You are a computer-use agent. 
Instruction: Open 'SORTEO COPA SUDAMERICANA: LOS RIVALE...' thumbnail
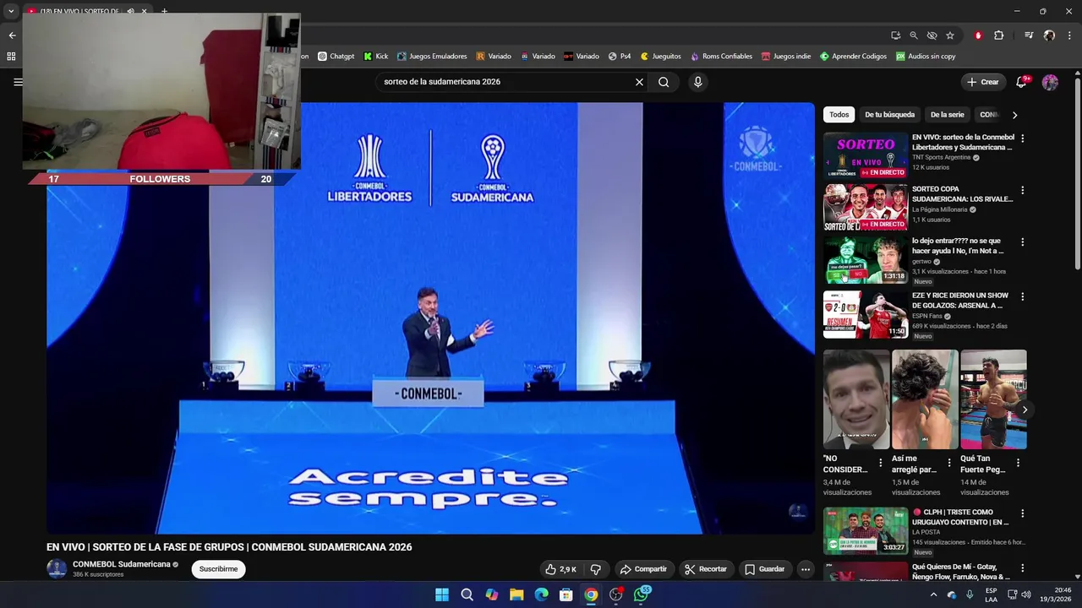point(866,207)
